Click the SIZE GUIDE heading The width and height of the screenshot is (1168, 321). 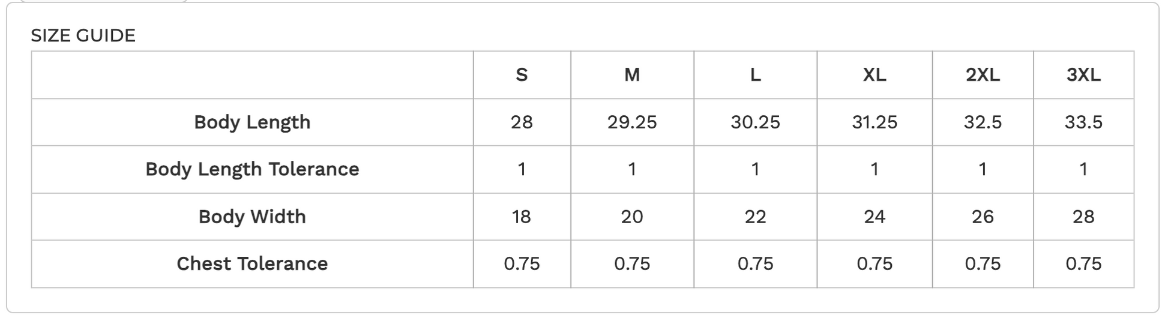pos(83,35)
